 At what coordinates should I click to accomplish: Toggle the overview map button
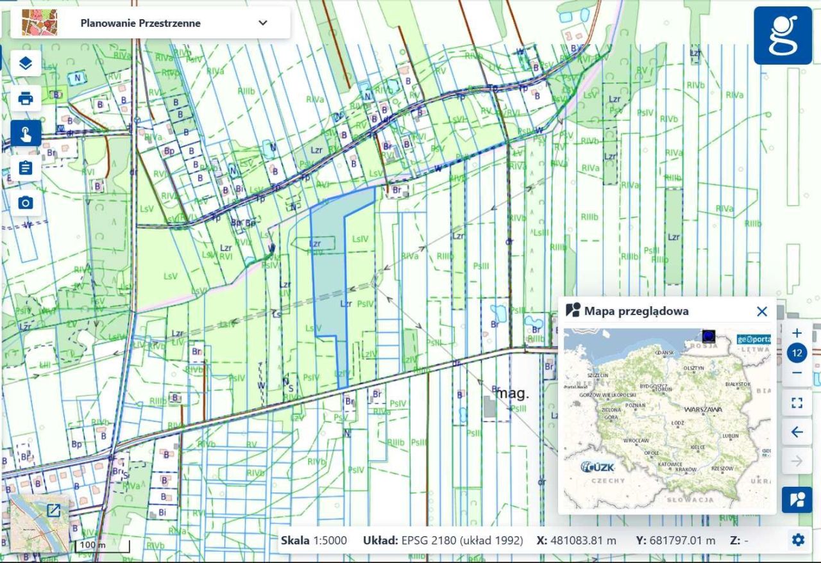pyautogui.click(x=797, y=500)
